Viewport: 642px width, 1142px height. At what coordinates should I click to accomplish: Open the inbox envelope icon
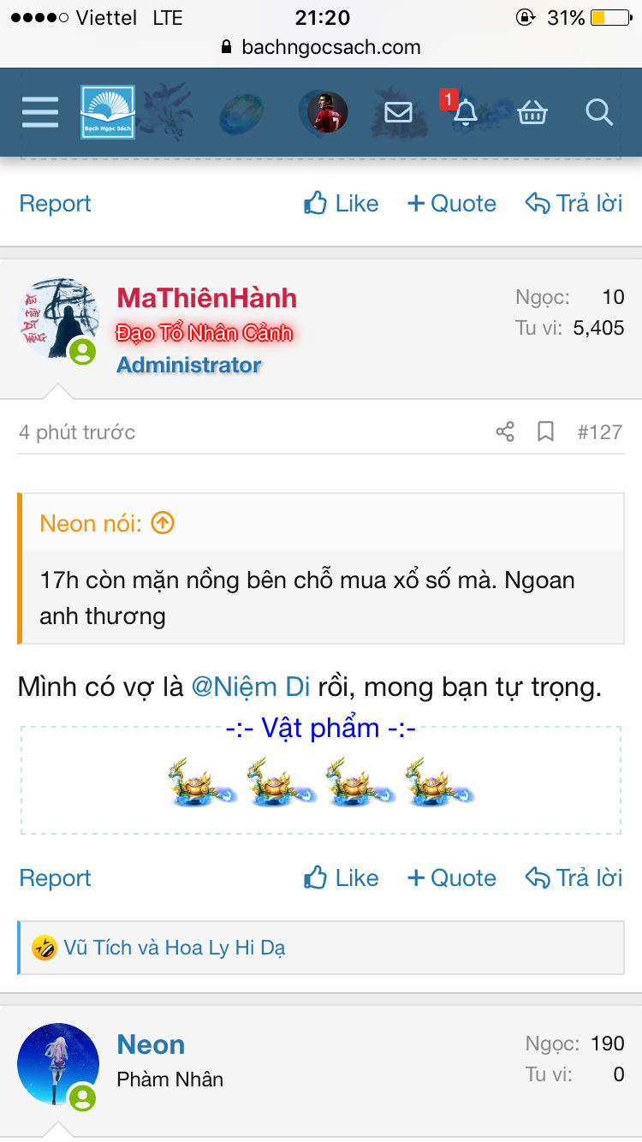click(398, 112)
